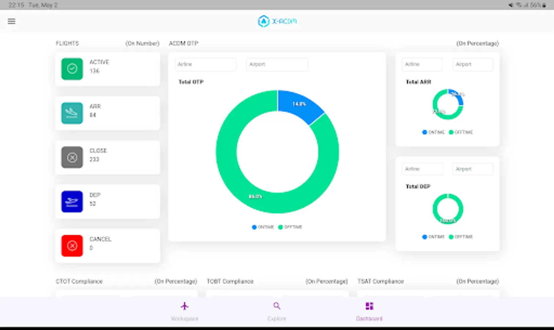This screenshot has height=330, width=554.
Task: Open Airline filter in Total ARR card
Action: click(422, 64)
